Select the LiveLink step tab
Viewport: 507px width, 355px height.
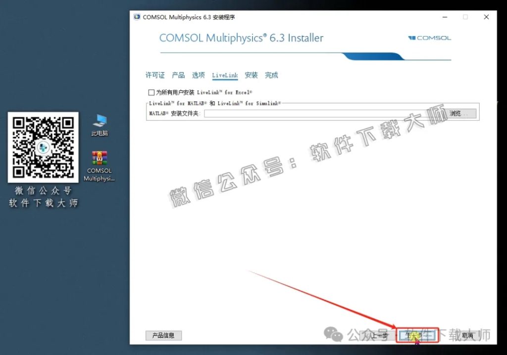coord(224,75)
